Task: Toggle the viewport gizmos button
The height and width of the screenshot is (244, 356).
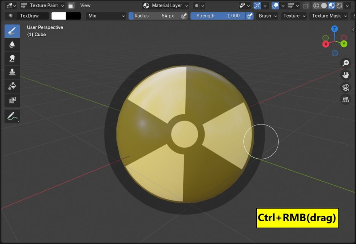Action: pos(257,6)
